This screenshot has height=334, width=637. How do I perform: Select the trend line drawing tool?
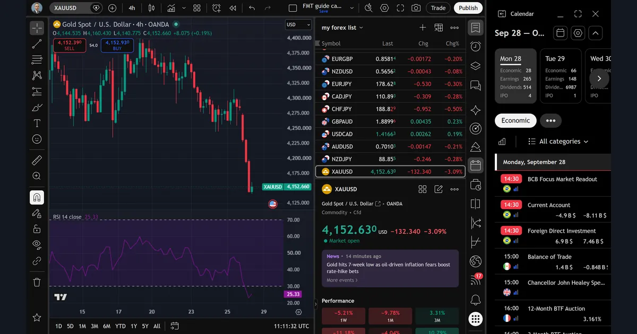(37, 44)
